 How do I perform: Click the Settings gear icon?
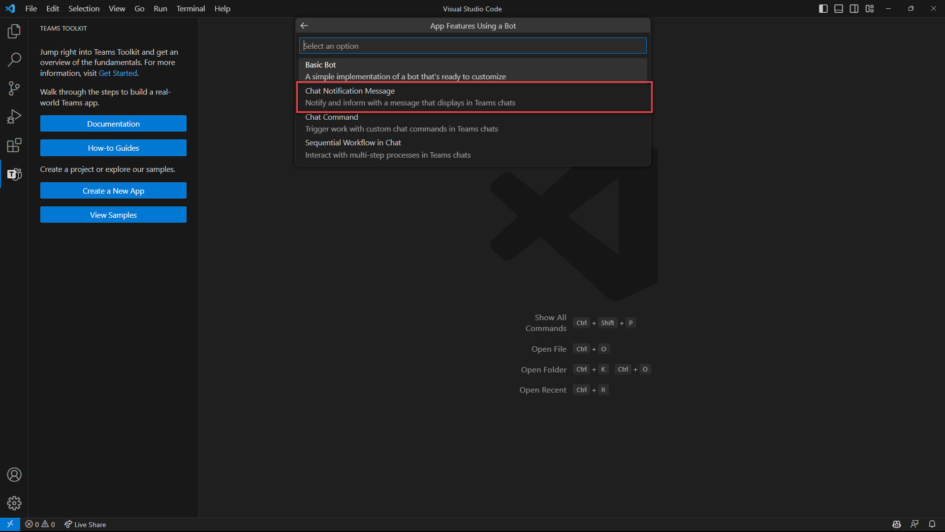coord(14,503)
